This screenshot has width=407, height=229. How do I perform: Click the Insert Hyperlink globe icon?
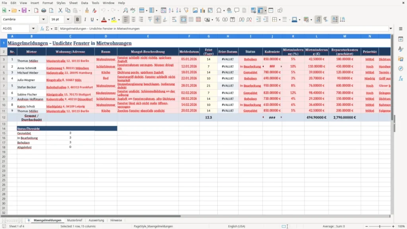tap(229, 10)
